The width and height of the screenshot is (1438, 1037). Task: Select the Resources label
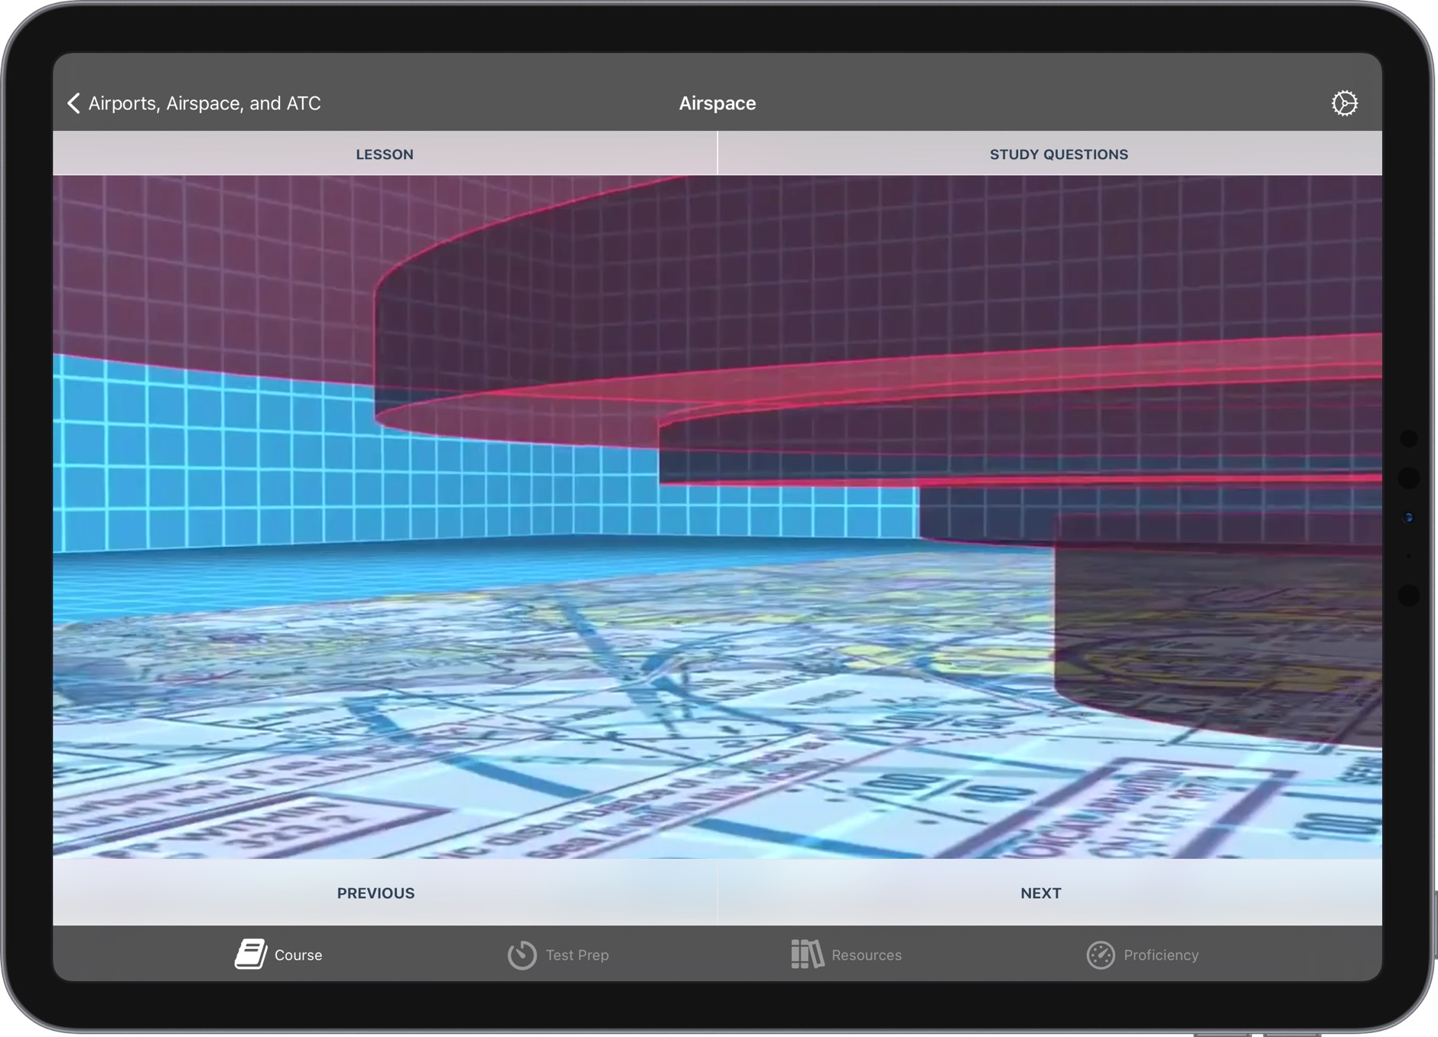tap(866, 955)
